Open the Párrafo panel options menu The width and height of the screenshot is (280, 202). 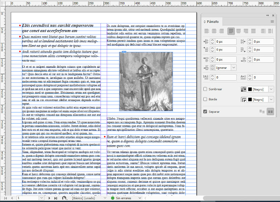(272, 22)
